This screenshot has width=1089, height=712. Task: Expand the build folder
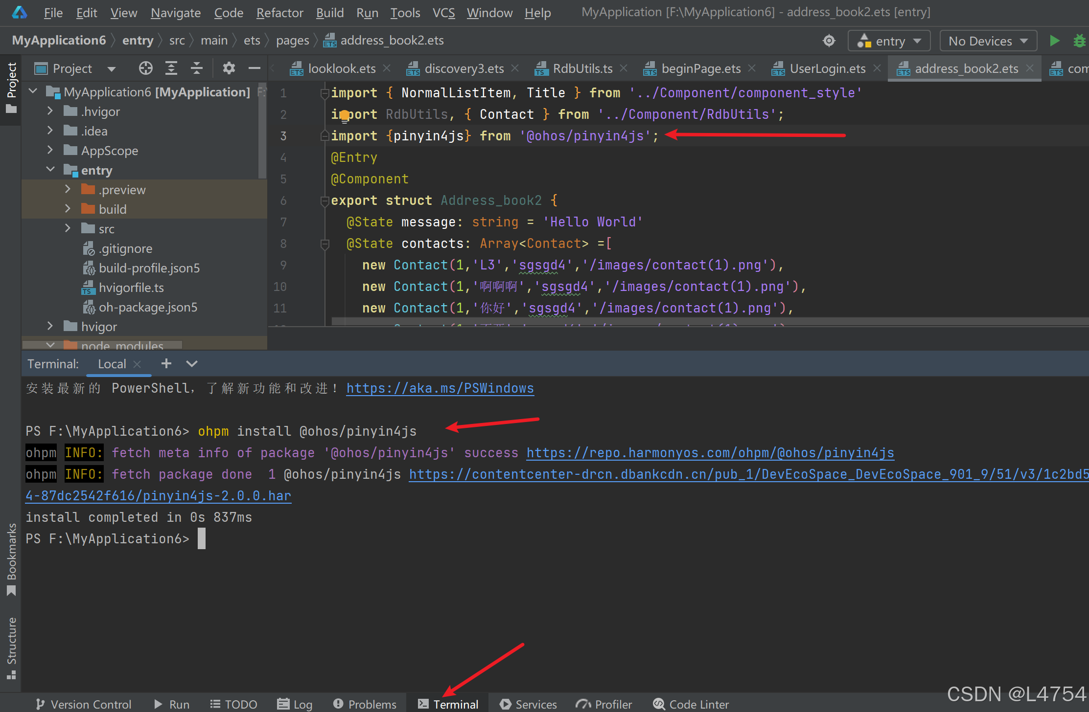pos(68,209)
